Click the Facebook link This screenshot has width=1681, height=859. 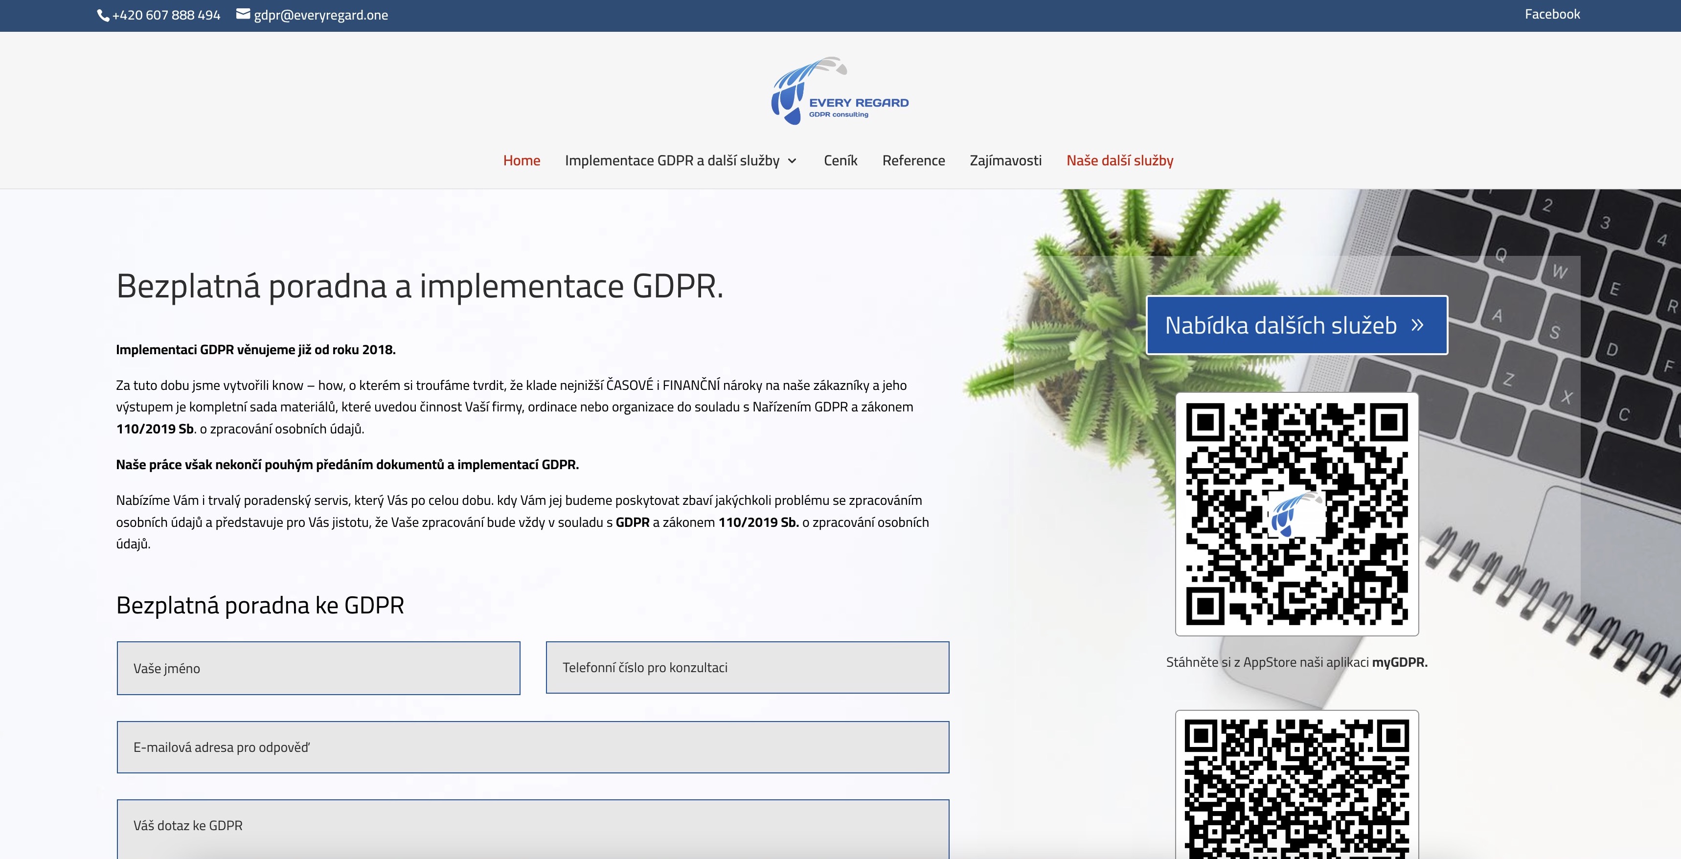[x=1552, y=14]
